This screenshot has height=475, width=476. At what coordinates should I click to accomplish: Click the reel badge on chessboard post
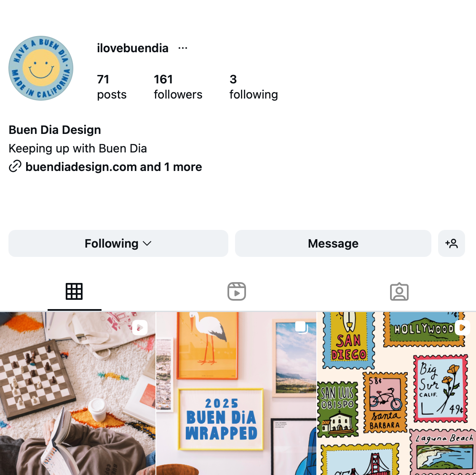(x=140, y=328)
